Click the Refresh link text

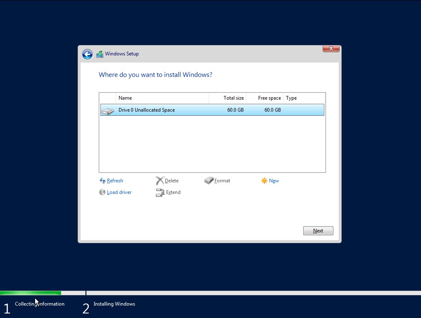(x=115, y=180)
